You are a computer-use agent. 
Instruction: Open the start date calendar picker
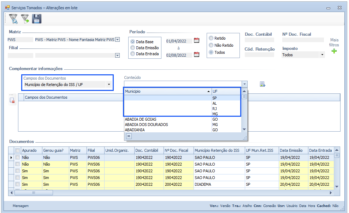(197, 40)
